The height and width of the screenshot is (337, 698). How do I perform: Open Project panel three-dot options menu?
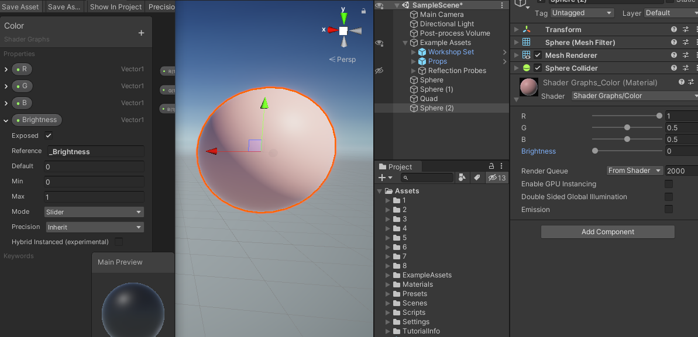click(502, 166)
